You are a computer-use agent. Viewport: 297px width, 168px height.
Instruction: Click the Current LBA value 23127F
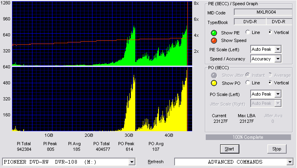click(221, 121)
